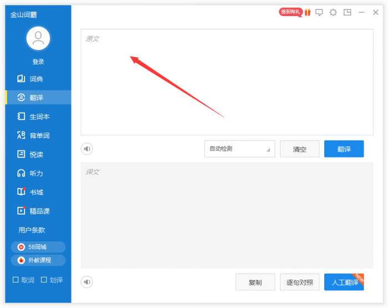Open the 生词本 vocabulary notebook
The width and height of the screenshot is (388, 308).
(x=38, y=117)
